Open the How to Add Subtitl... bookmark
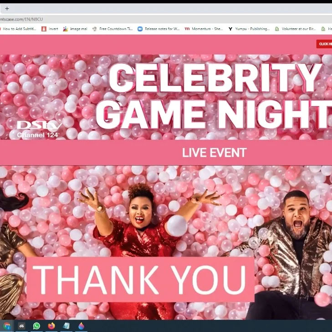The image size is (332, 332). pos(18,29)
